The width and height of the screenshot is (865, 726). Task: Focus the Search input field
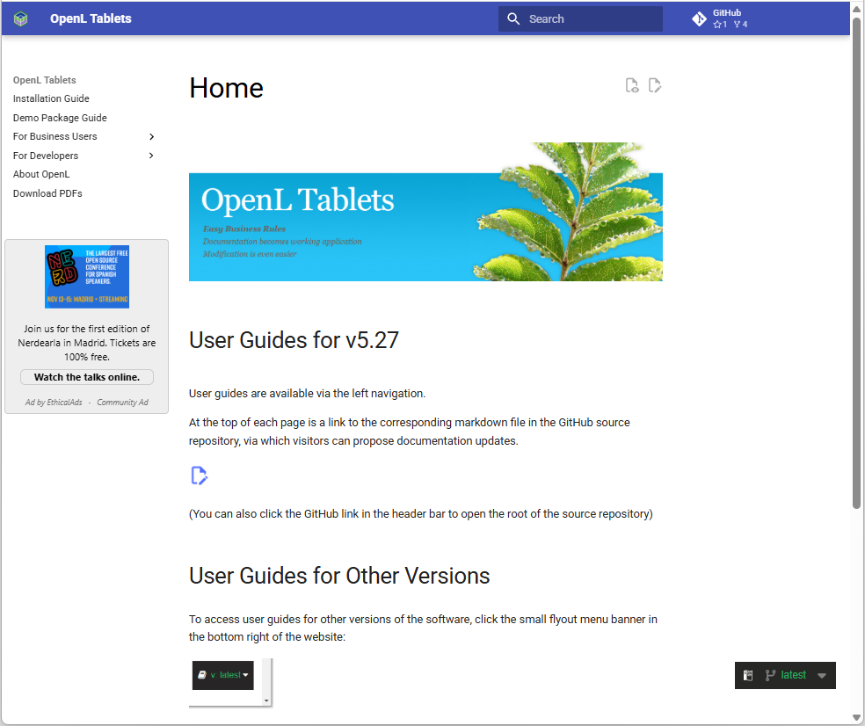(580, 18)
